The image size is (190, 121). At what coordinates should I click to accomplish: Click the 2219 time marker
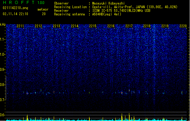165,26
